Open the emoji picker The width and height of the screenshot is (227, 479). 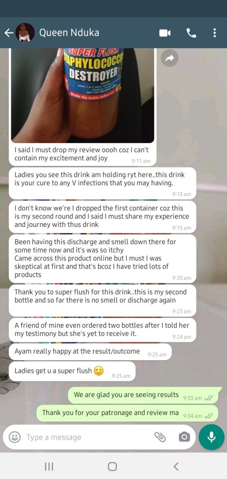coord(15,437)
